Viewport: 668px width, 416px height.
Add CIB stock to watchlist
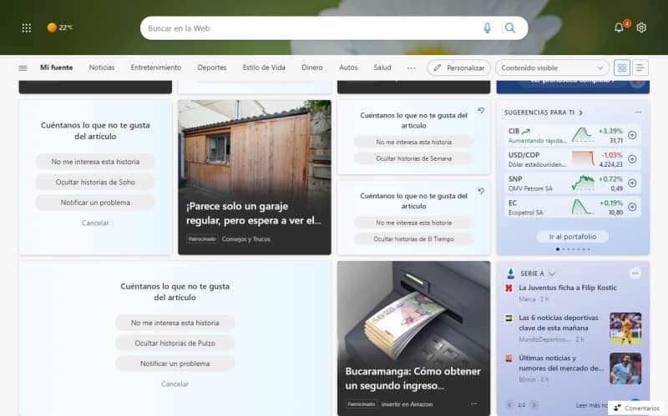point(632,135)
